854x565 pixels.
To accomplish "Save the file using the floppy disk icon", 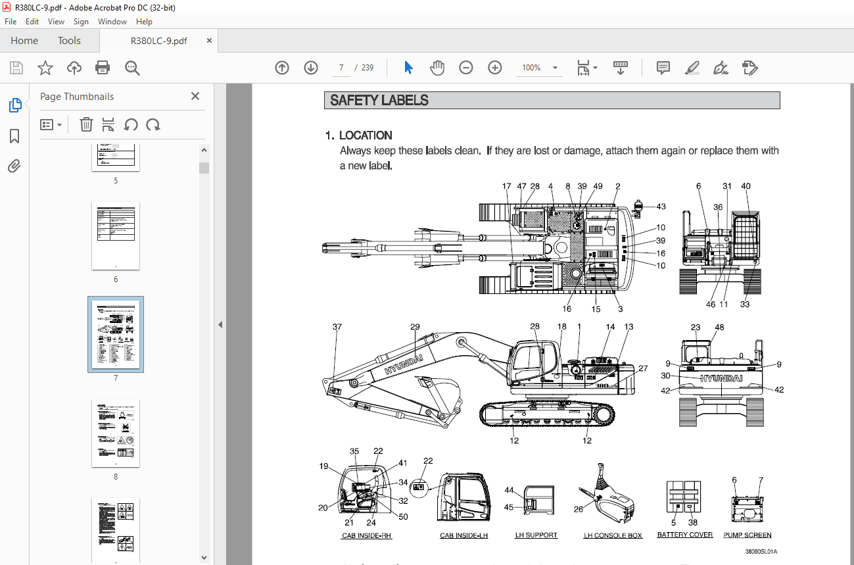I will (x=16, y=68).
